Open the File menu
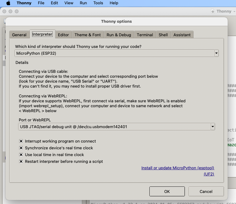Viewport: 236px width, 204px height. 41,3
